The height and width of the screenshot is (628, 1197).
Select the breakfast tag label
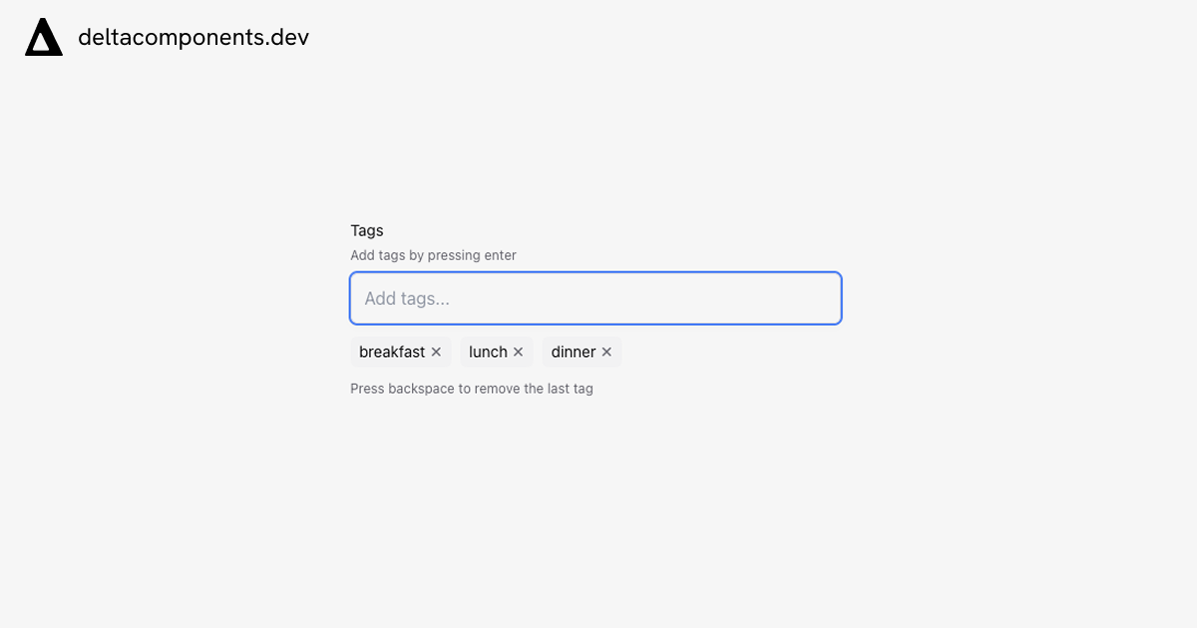coord(392,352)
